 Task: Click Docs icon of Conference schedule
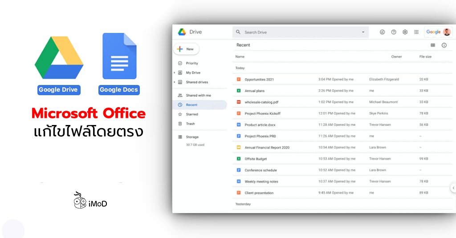click(239, 170)
